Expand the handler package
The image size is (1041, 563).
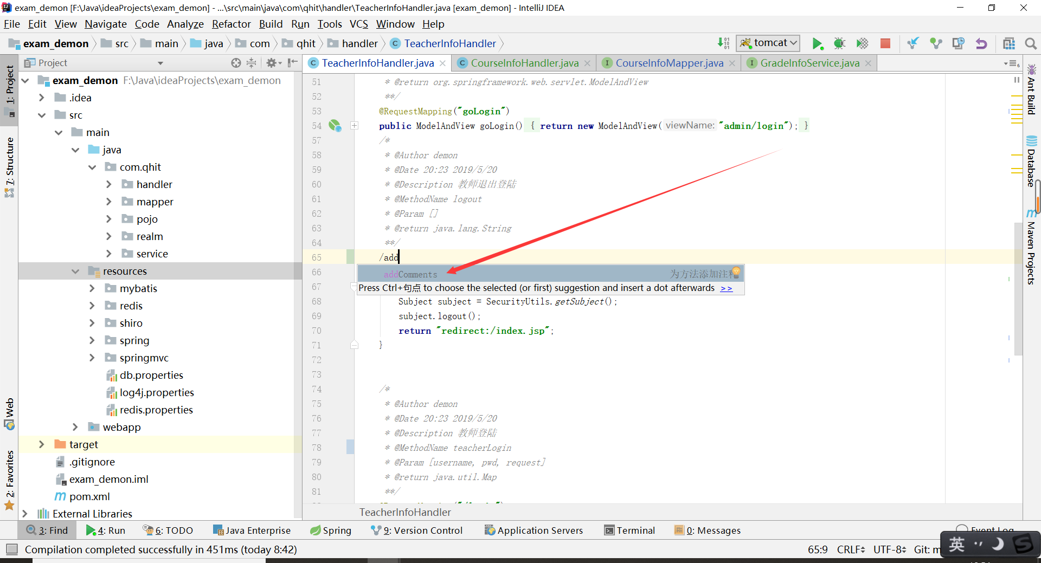pyautogui.click(x=108, y=184)
